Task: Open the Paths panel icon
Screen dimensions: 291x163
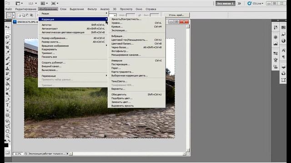Action: [283, 80]
